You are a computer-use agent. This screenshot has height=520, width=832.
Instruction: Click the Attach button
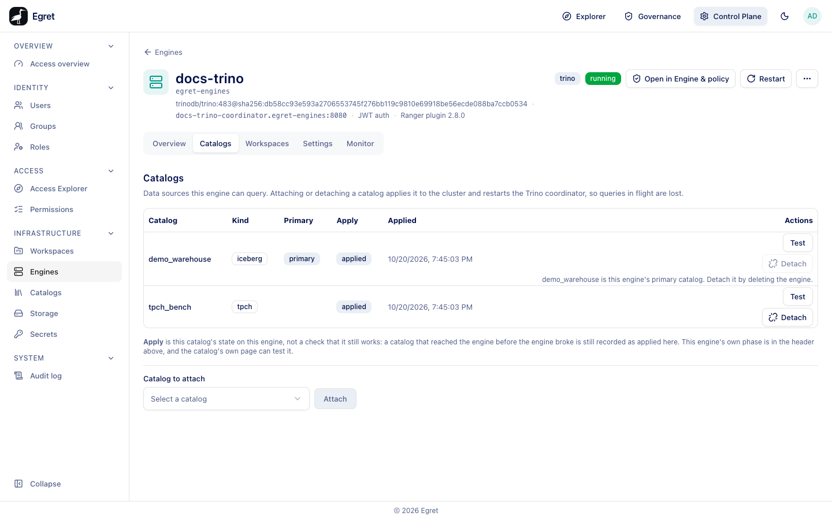(x=335, y=399)
